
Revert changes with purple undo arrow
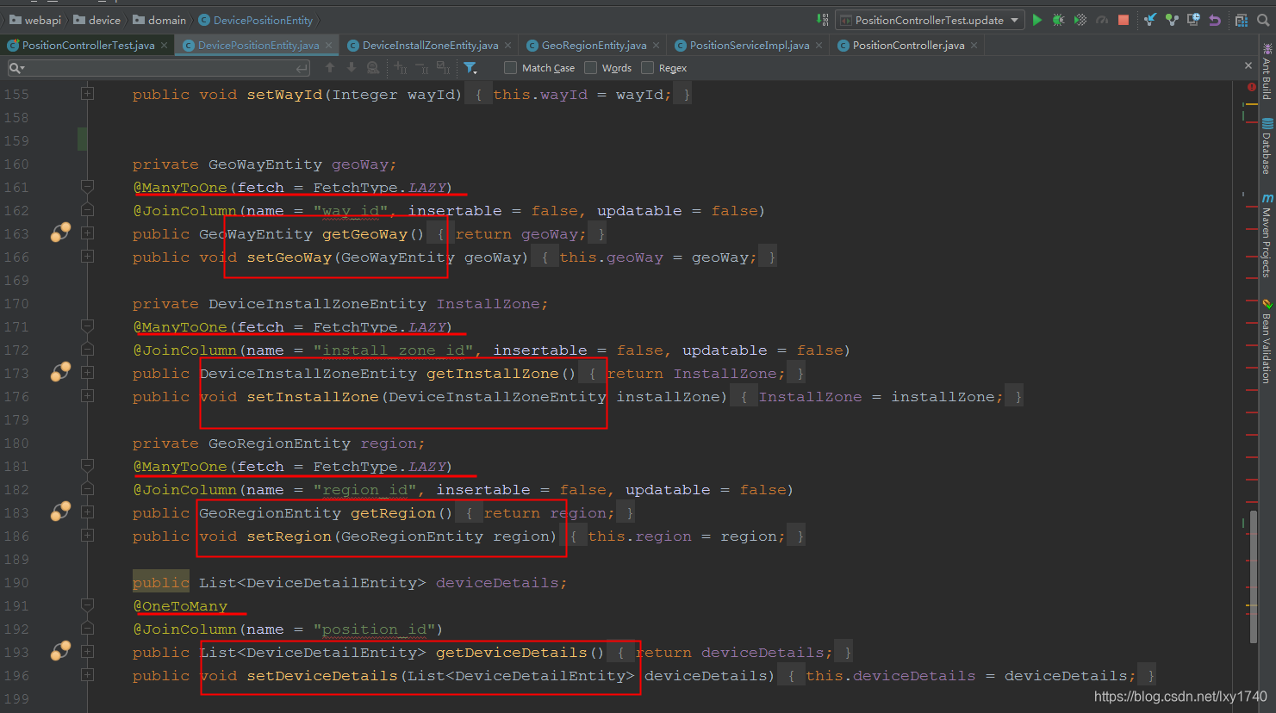pos(1215,20)
